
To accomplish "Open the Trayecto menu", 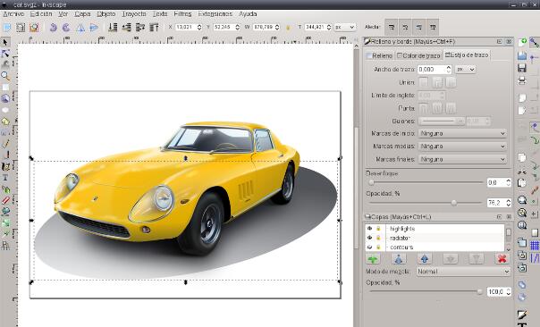I will point(134,13).
